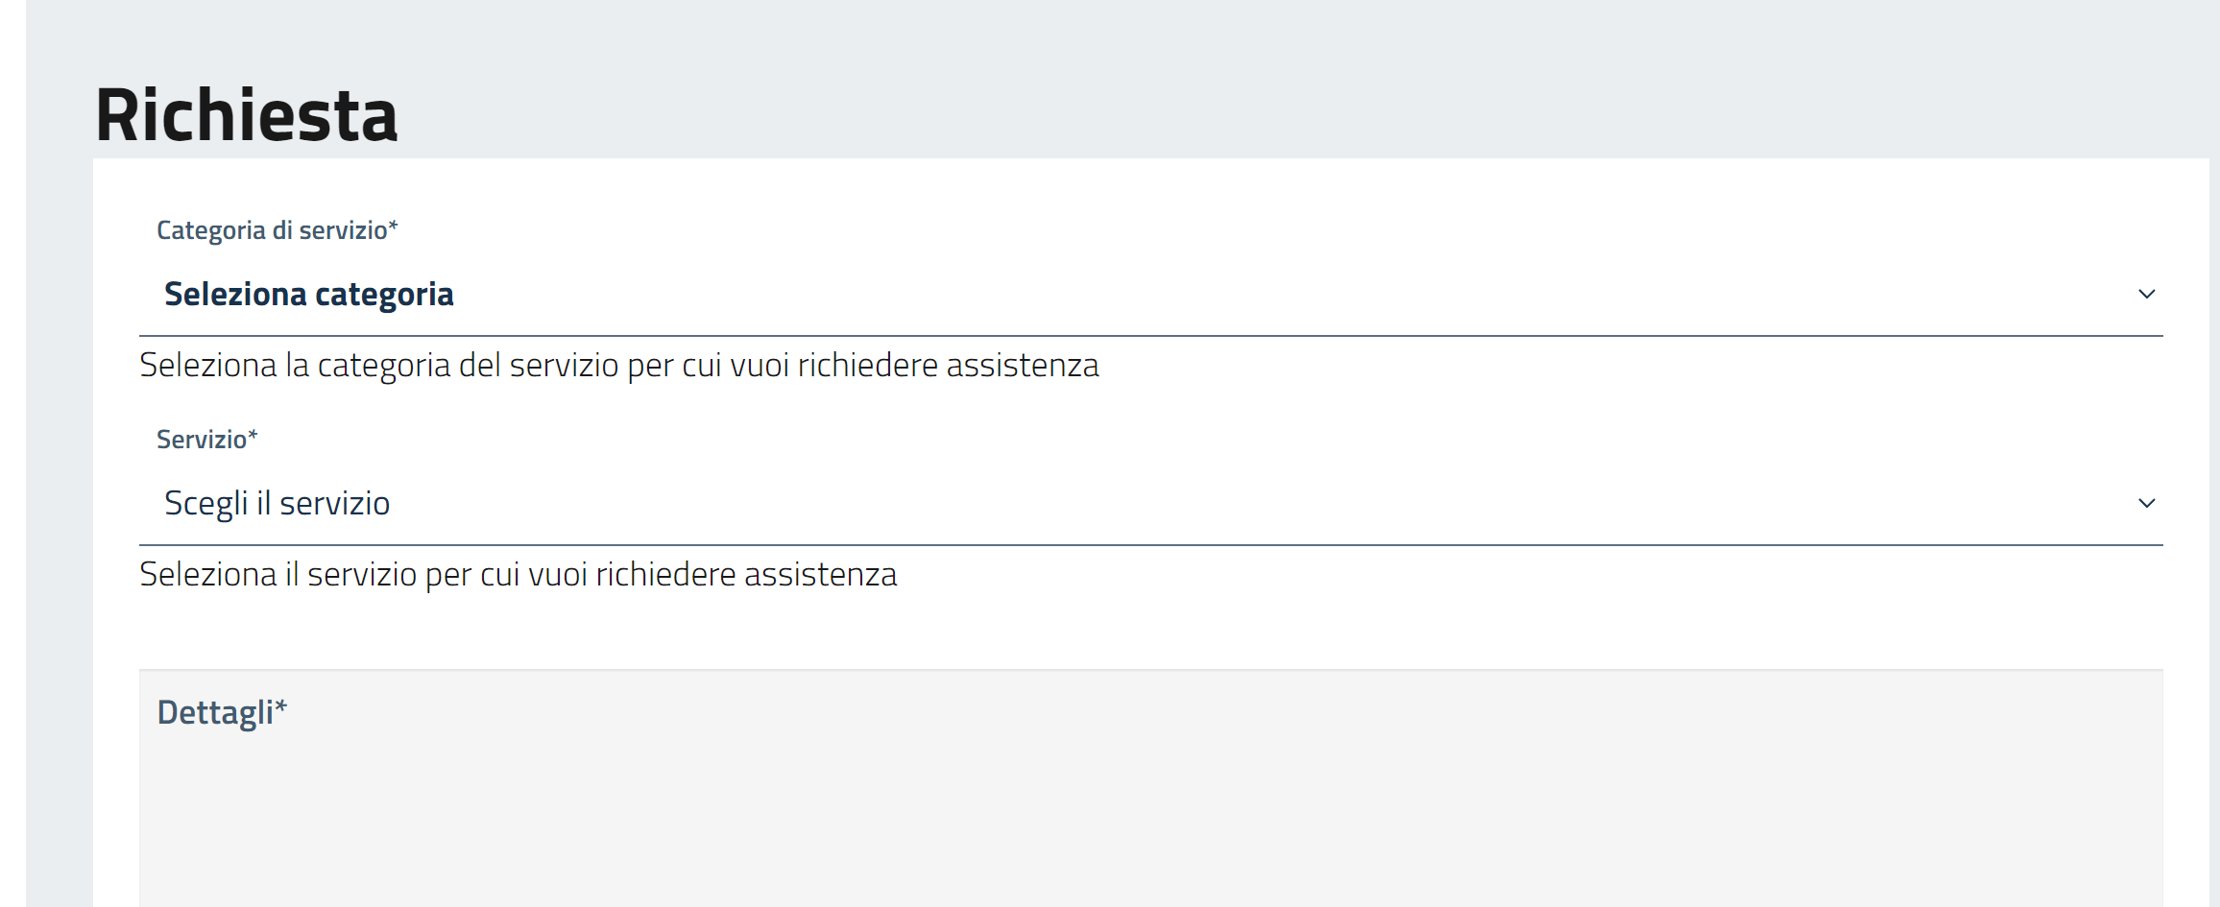Click the "Dettagli*" heading
This screenshot has height=907, width=2220.
pyautogui.click(x=220, y=711)
